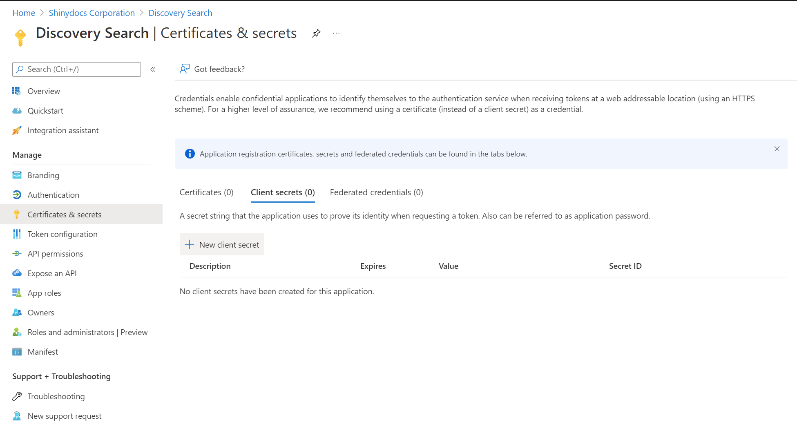
Task: Launch the Integration assistant
Action: pyautogui.click(x=63, y=130)
